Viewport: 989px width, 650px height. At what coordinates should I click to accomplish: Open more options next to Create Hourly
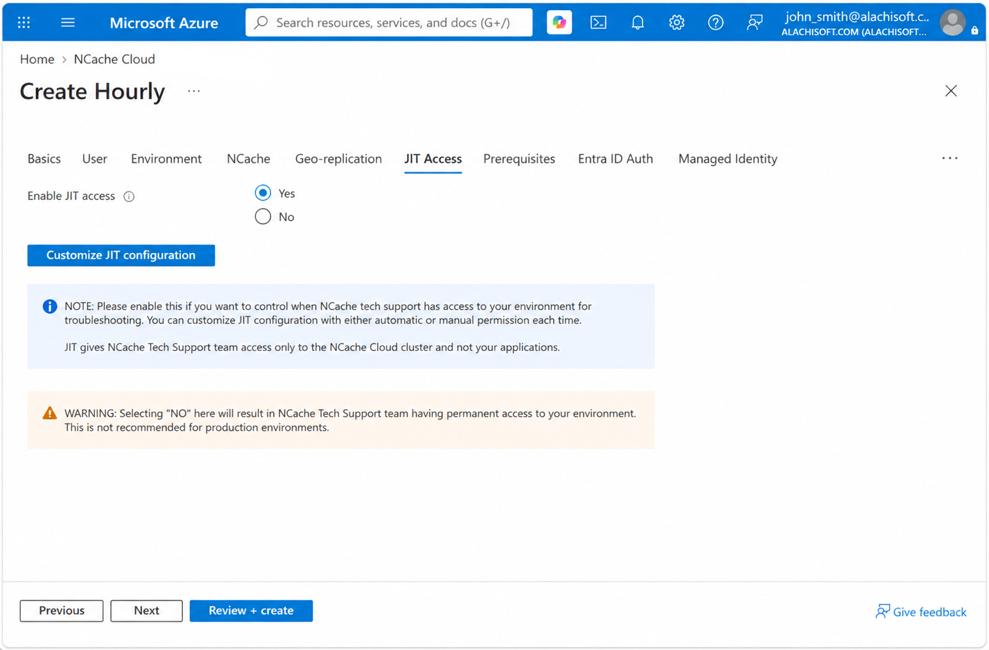194,91
